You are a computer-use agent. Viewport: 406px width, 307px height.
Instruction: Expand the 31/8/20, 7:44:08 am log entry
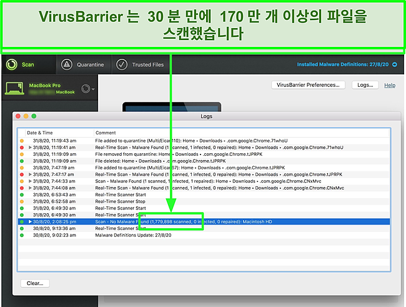click(30, 188)
